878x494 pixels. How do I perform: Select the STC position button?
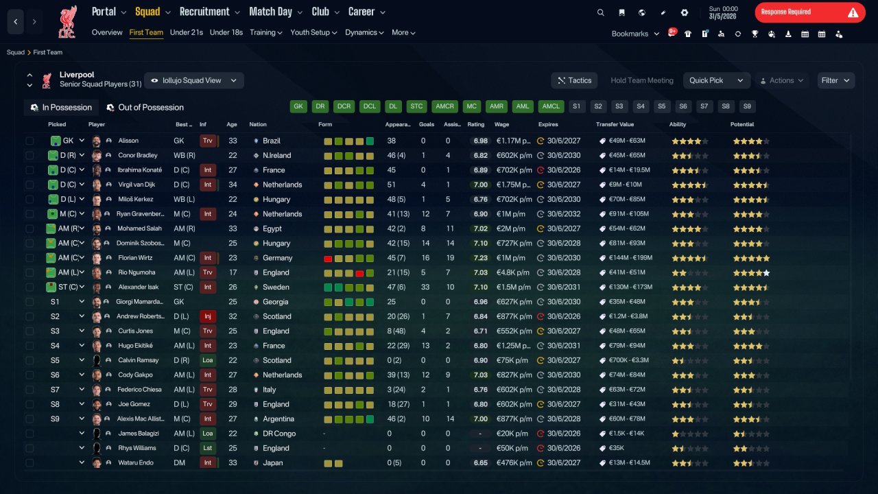(x=416, y=106)
